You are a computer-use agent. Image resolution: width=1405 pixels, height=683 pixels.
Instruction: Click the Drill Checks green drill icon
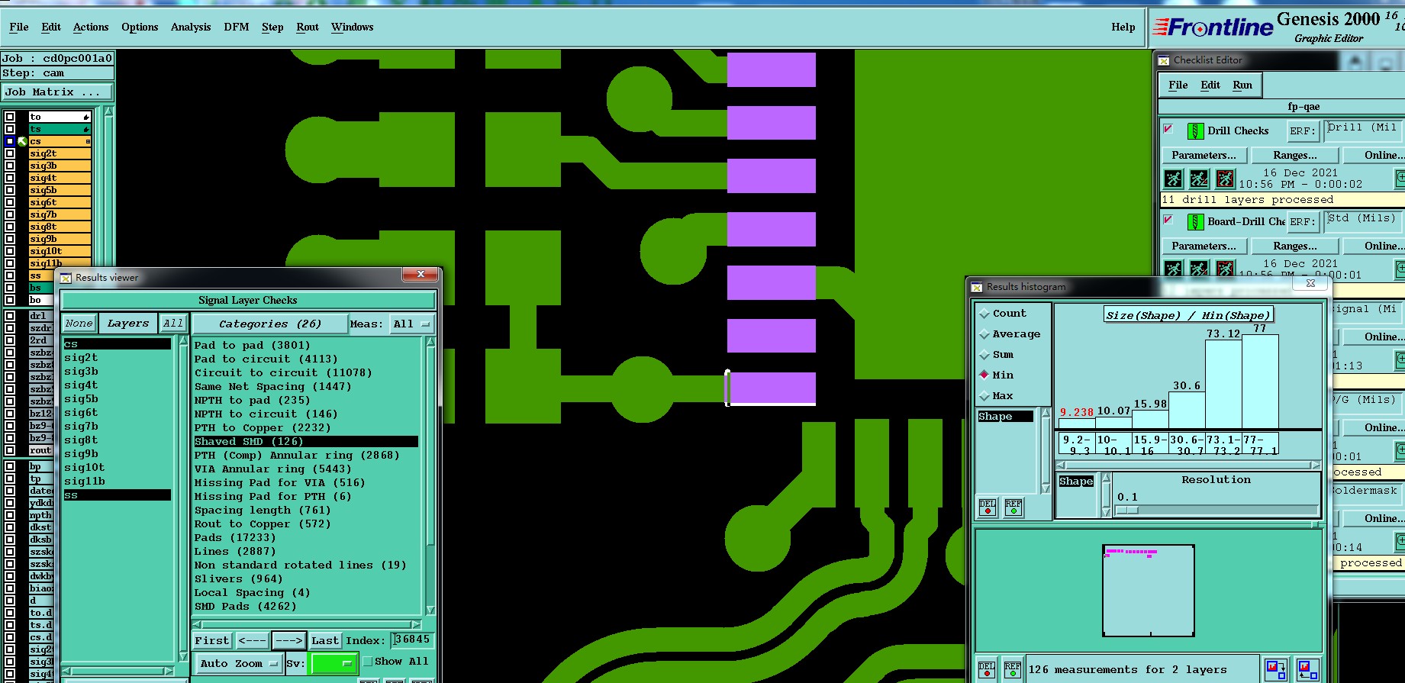1195,131
